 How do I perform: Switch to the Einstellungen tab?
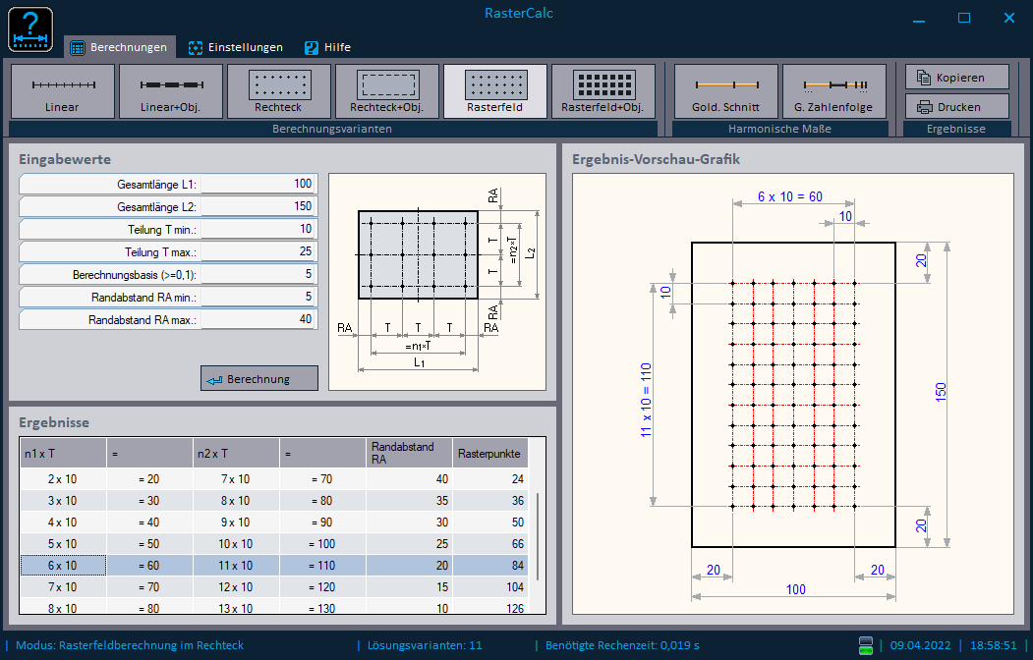[x=235, y=46]
